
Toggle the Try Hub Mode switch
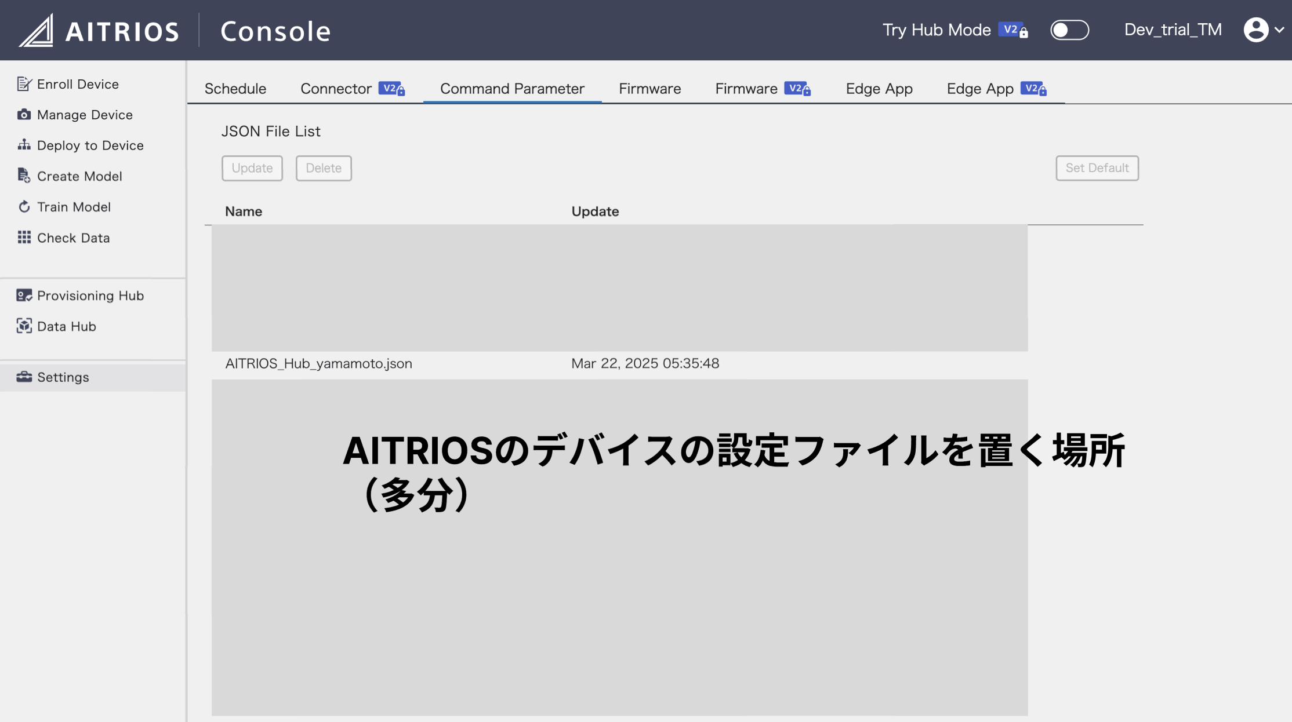pos(1069,30)
